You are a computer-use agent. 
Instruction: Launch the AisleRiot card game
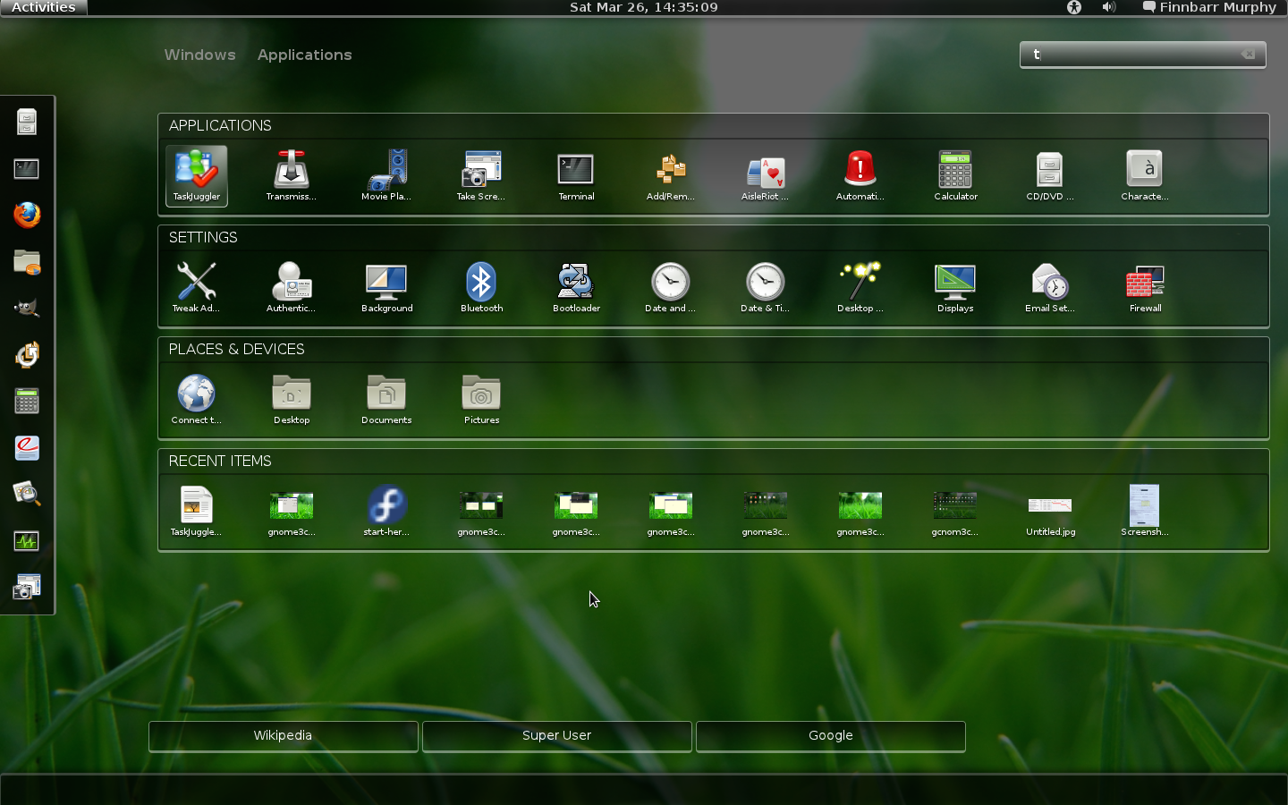click(766, 176)
